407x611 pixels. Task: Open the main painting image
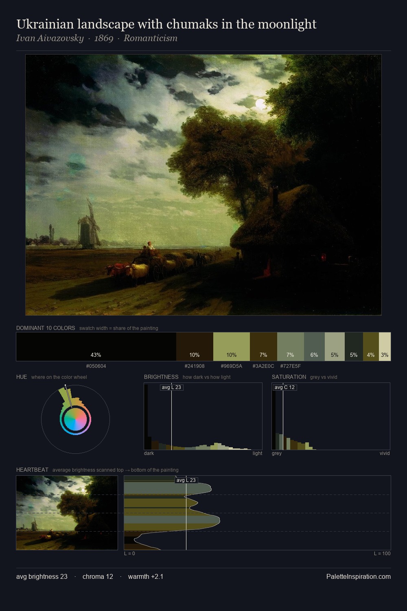point(203,185)
